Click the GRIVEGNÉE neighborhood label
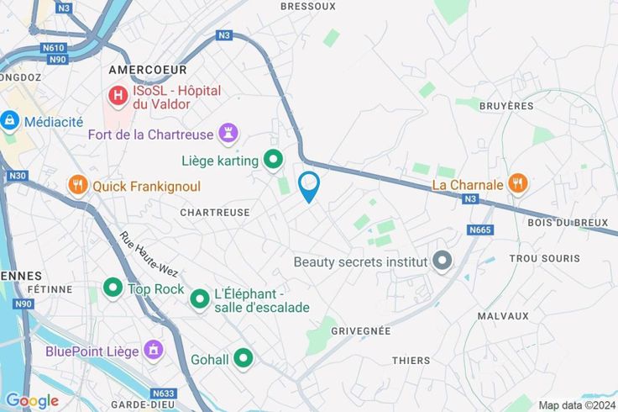This screenshot has width=618, height=412. [x=361, y=331]
